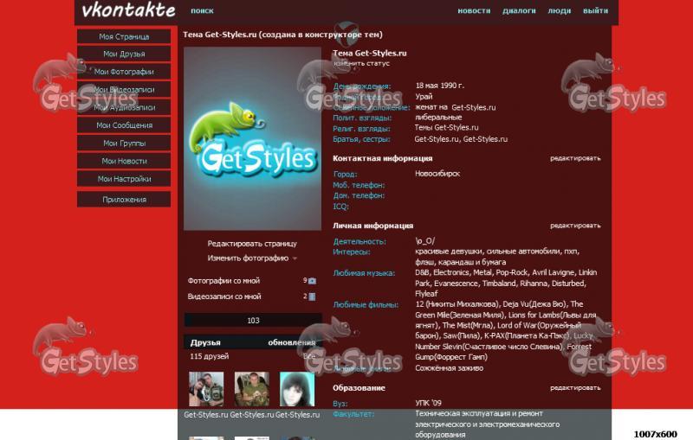This screenshot has height=440, width=693.
Task: Open люди in the top bar
Action: tap(559, 11)
